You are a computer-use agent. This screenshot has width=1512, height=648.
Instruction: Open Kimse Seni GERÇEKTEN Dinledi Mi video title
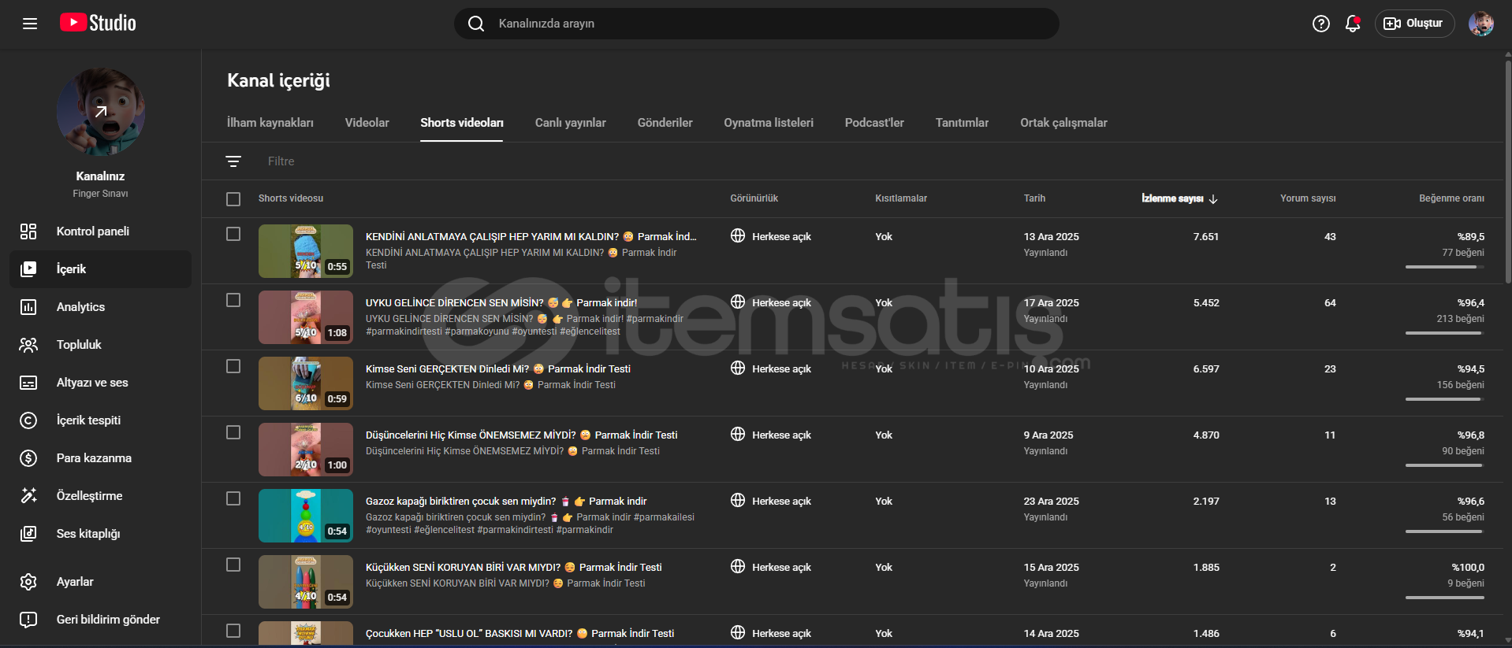point(447,368)
